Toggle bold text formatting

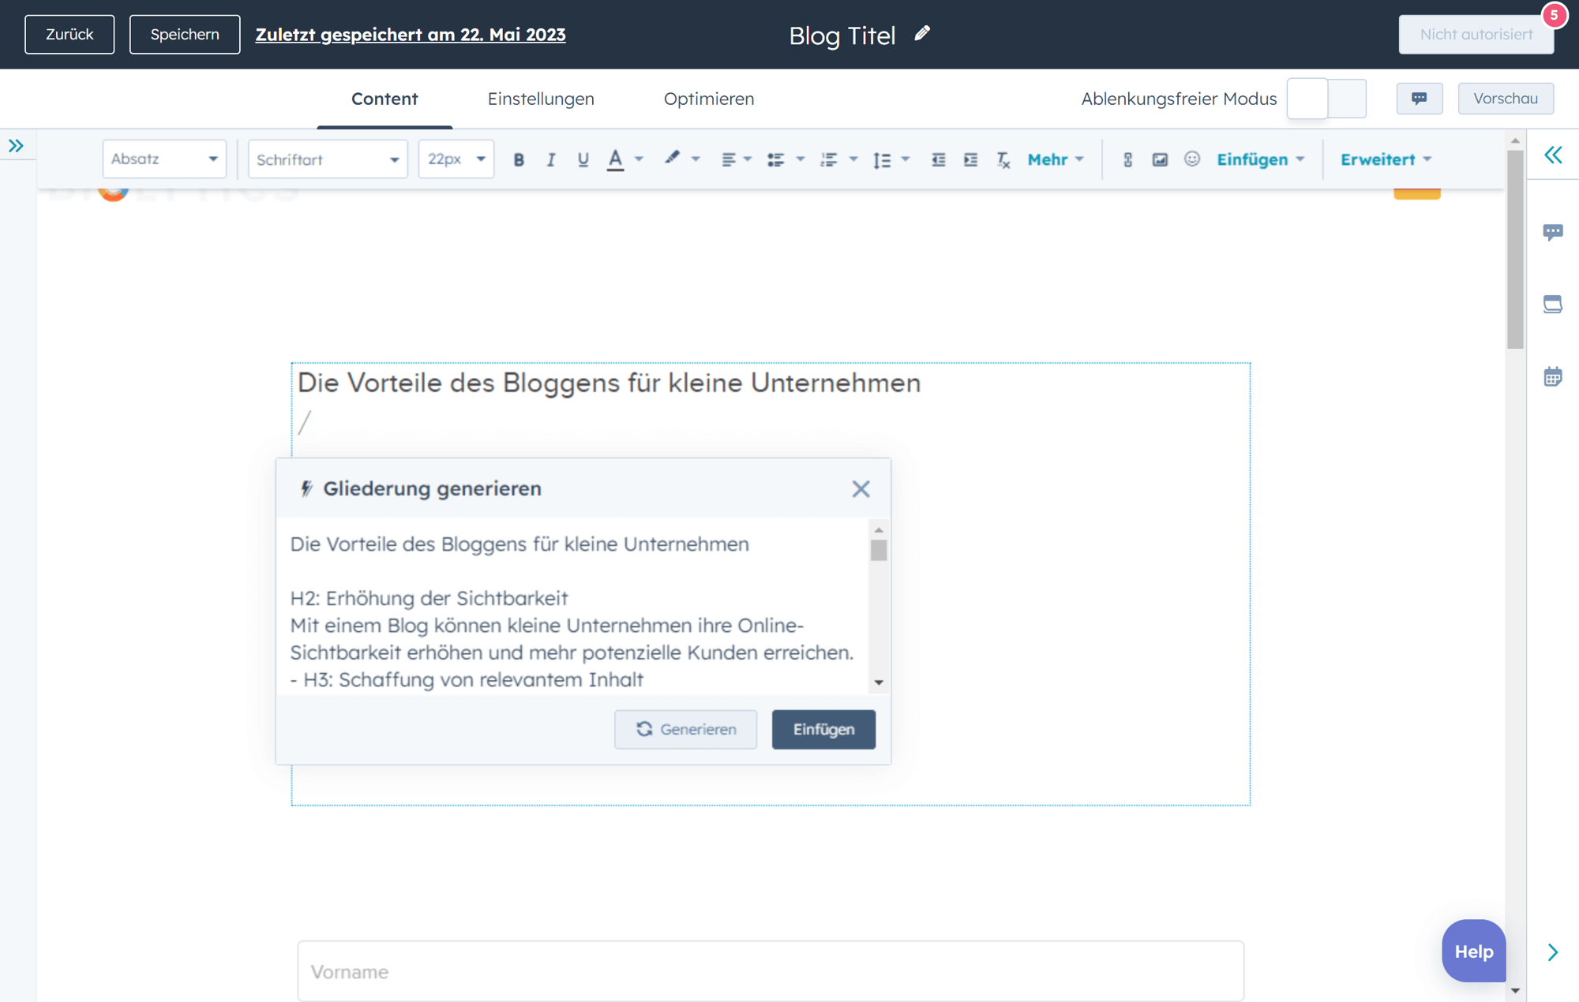[519, 159]
